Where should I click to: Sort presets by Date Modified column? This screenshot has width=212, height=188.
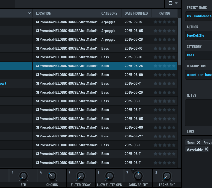click(x=136, y=13)
